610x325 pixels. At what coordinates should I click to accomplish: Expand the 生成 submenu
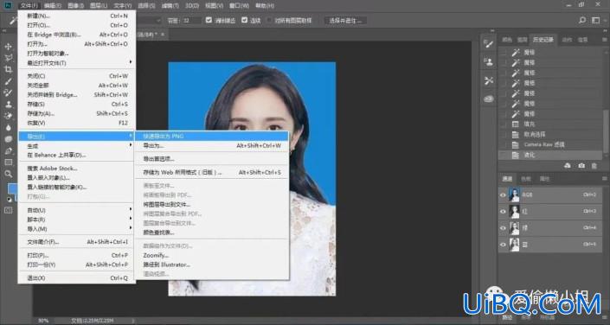[77, 146]
